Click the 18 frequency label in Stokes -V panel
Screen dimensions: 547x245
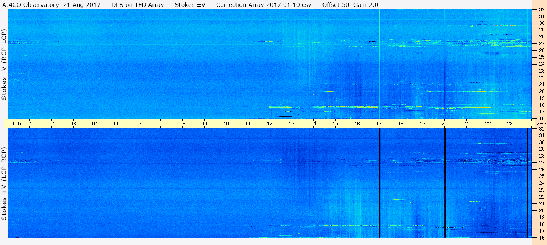tap(542, 105)
